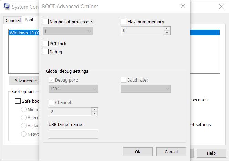The image size is (229, 161).
Task: Switch to the General tab
Action: (x=13, y=20)
